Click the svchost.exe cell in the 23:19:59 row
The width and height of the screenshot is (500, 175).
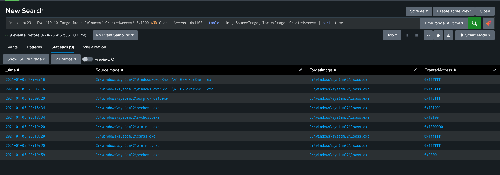coord(127,155)
